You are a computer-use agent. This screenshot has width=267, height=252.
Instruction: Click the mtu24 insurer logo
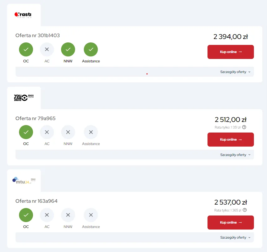(x=24, y=180)
